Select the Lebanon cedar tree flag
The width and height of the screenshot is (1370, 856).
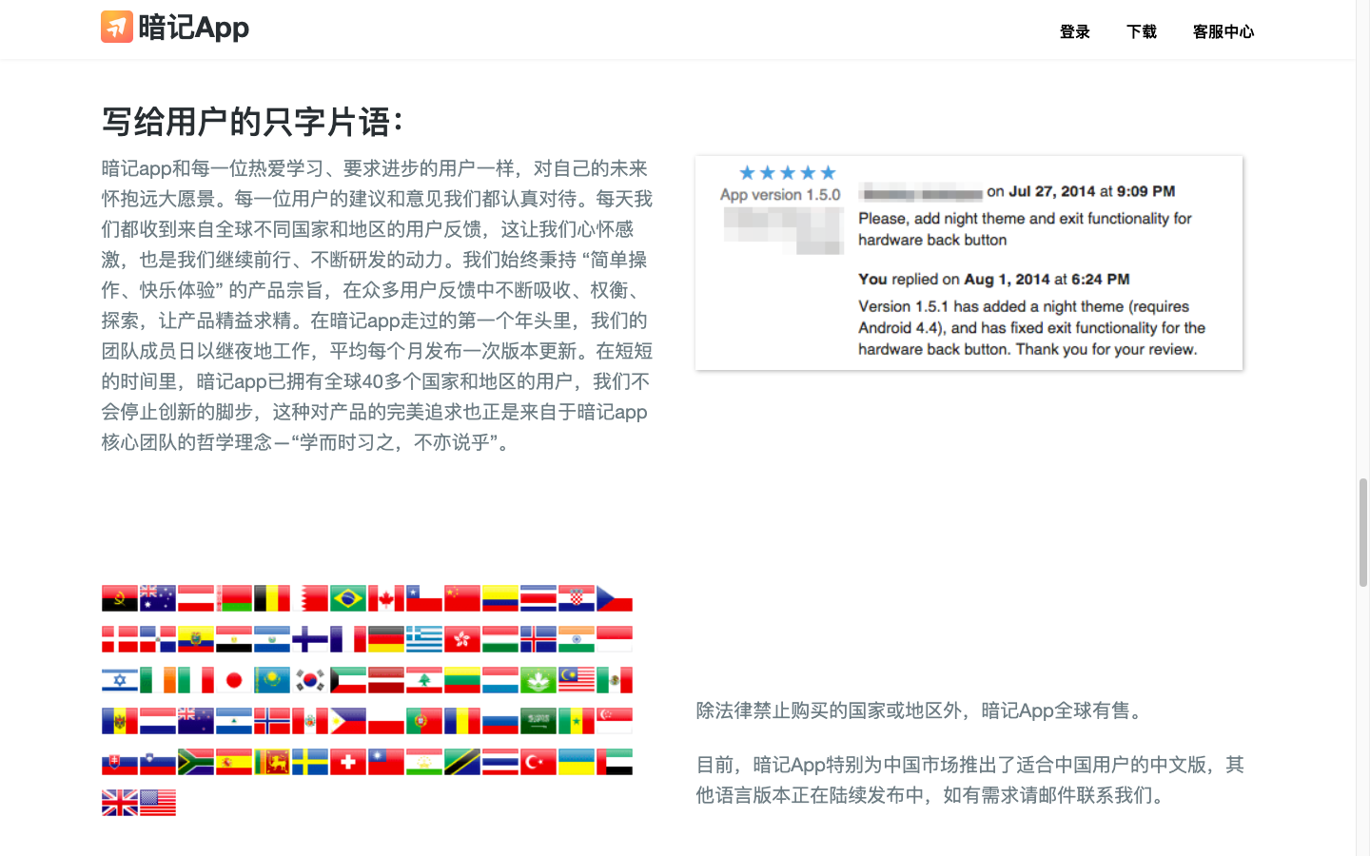click(x=424, y=680)
